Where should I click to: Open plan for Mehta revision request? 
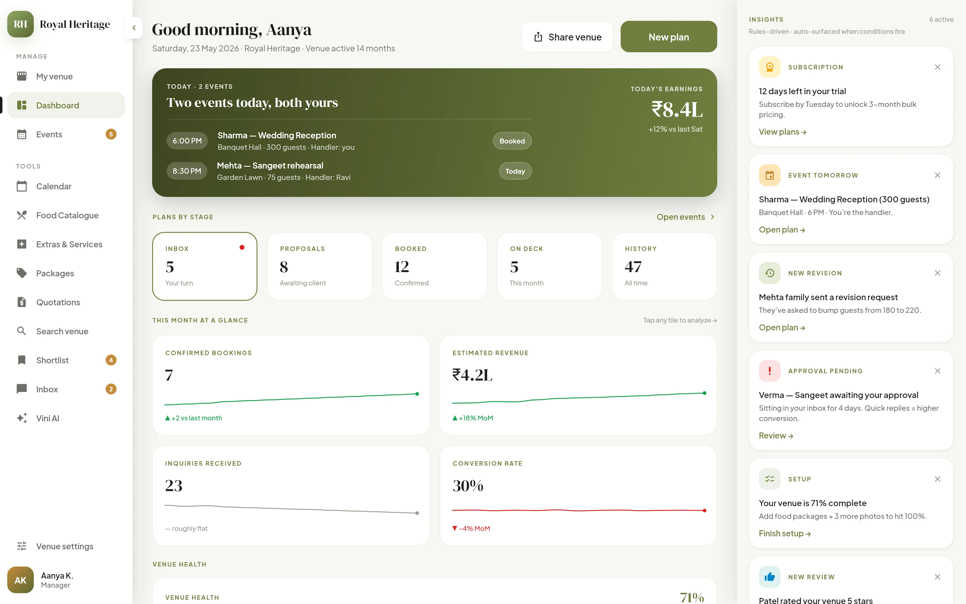click(x=782, y=328)
